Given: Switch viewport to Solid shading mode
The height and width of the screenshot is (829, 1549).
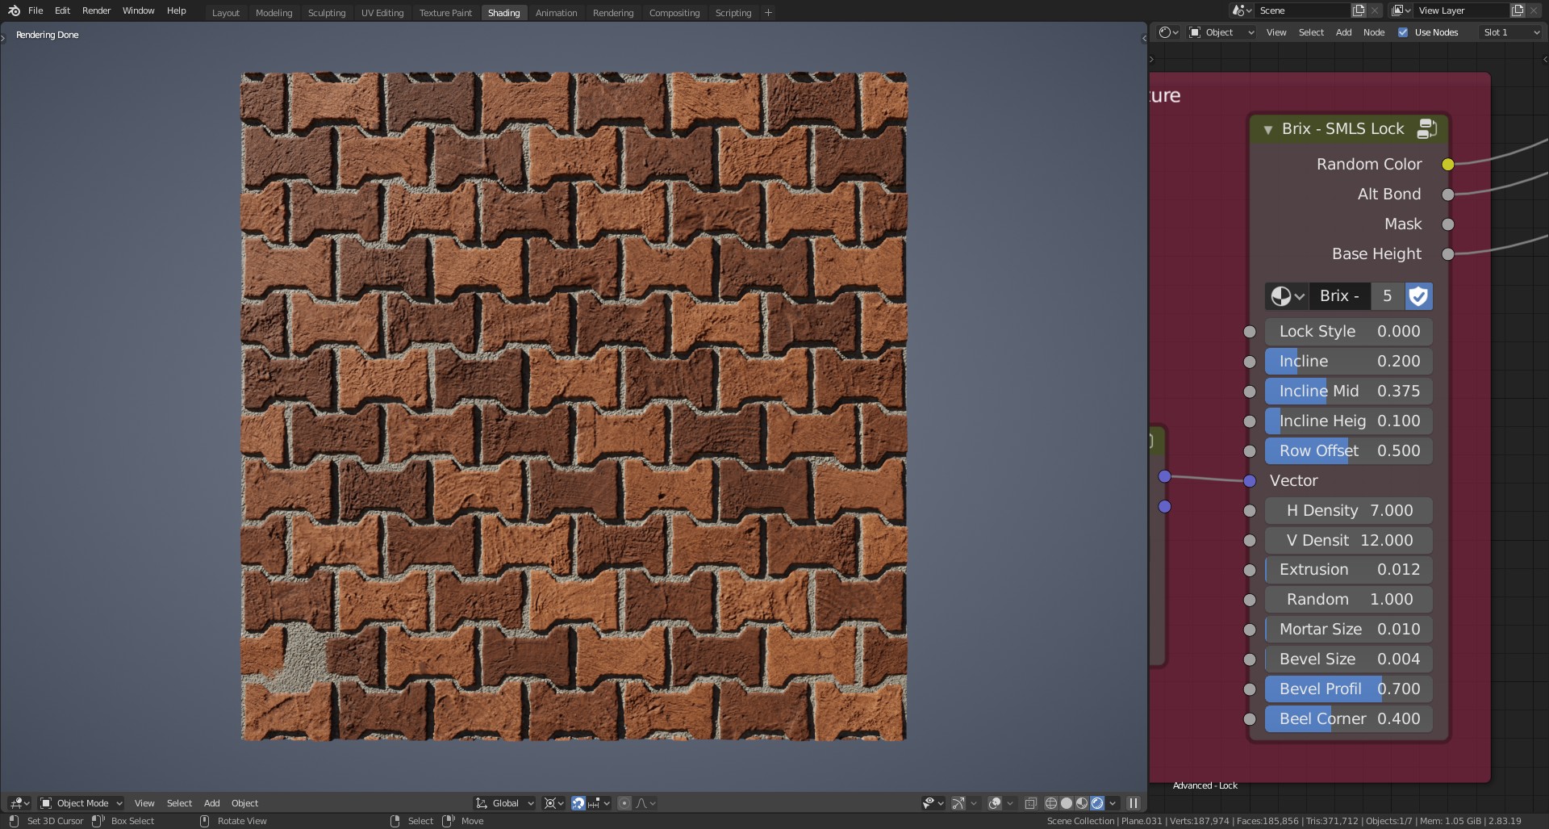Looking at the screenshot, I should pyautogui.click(x=1066, y=803).
